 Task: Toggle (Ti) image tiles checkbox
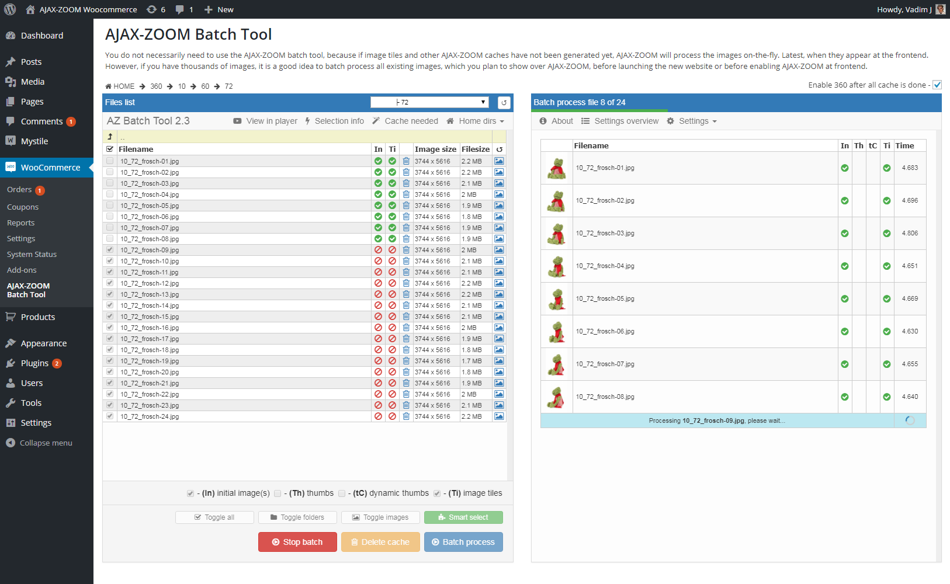coord(437,493)
